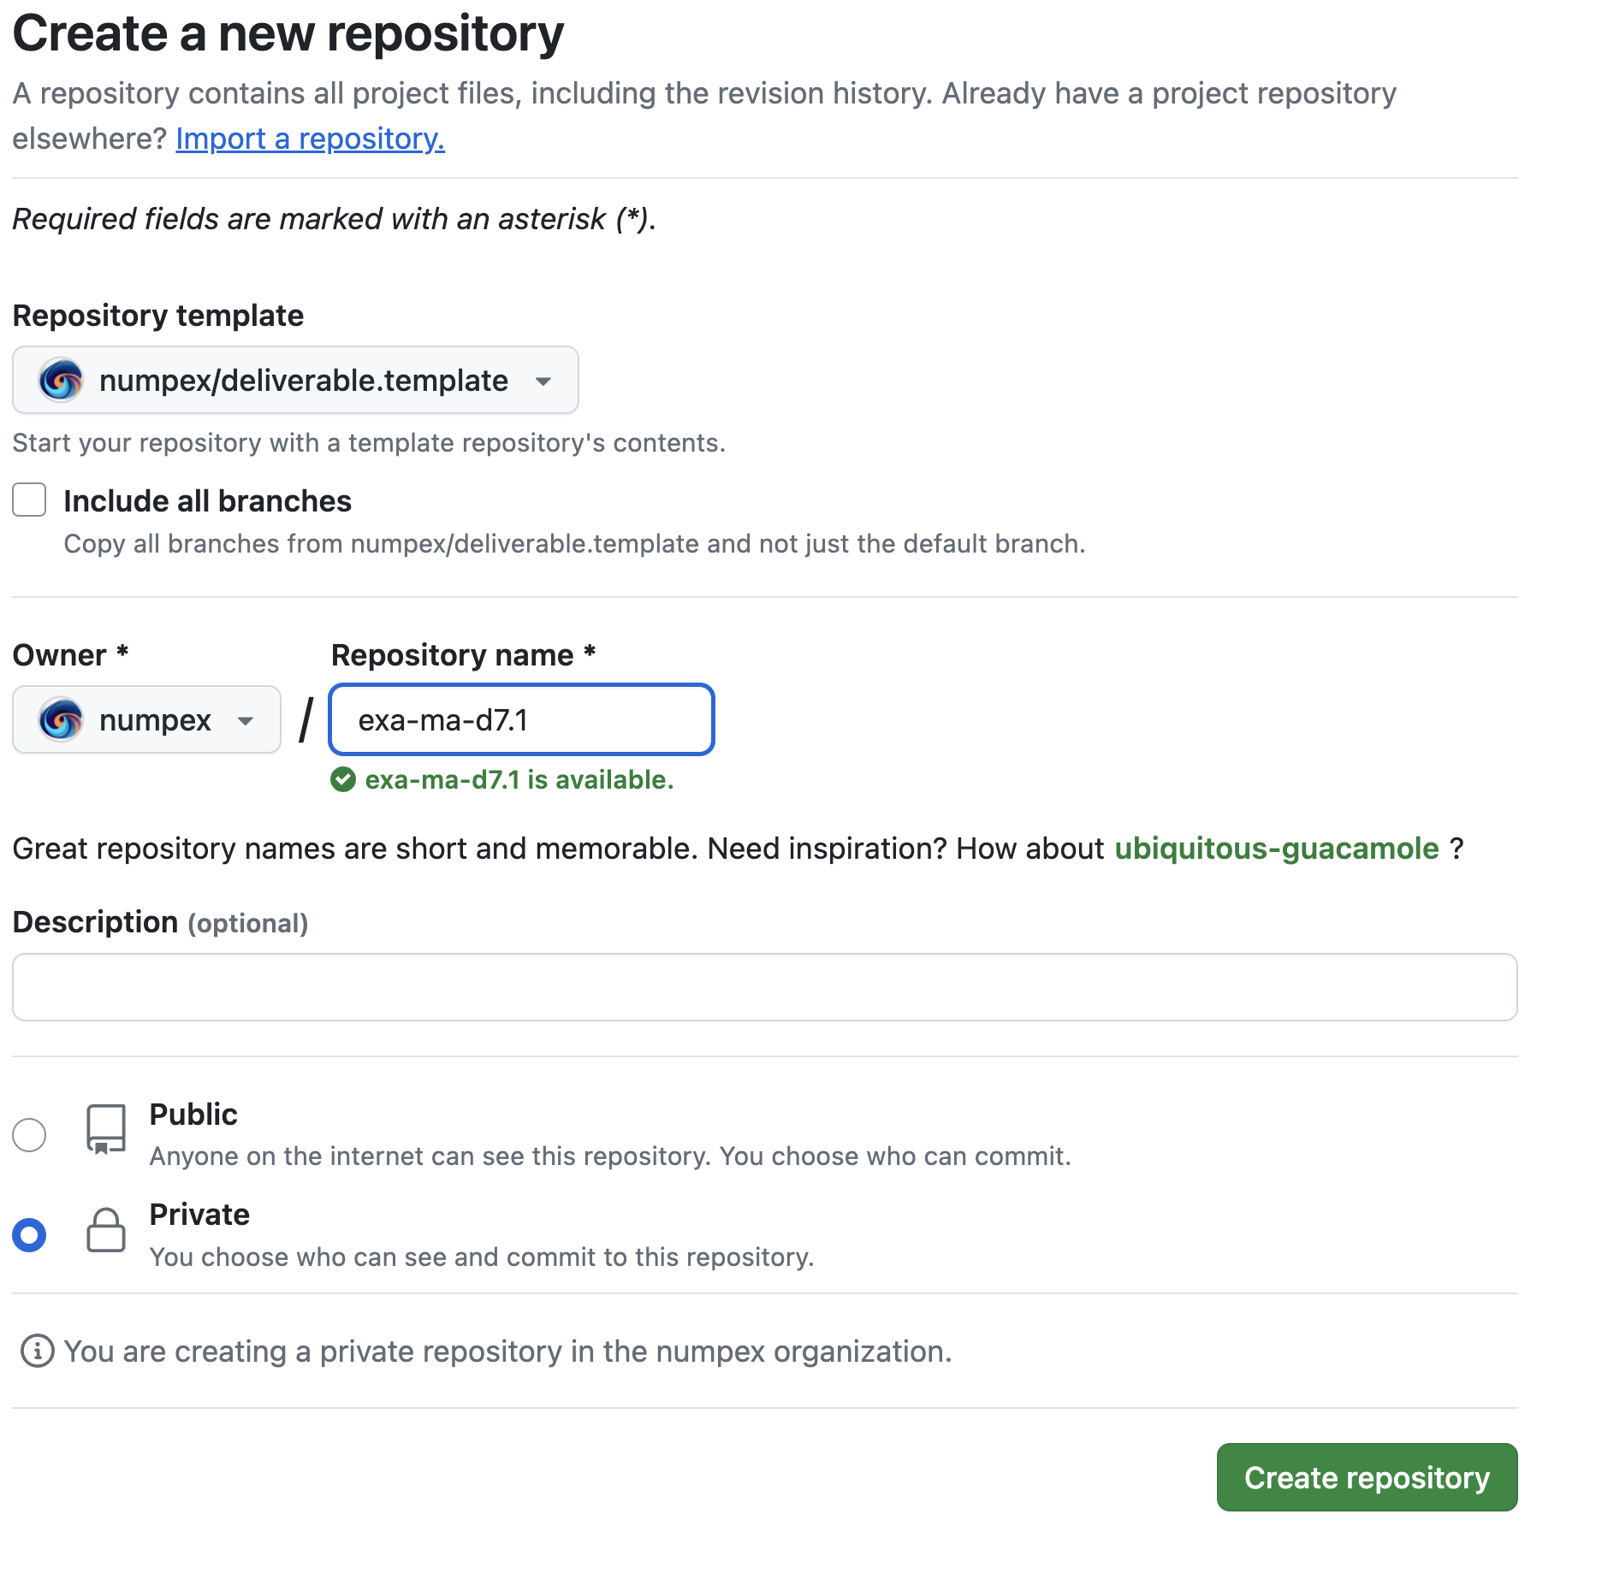This screenshot has height=1591, width=1602.
Task: Click the Public repository book icon
Action: click(x=106, y=1129)
